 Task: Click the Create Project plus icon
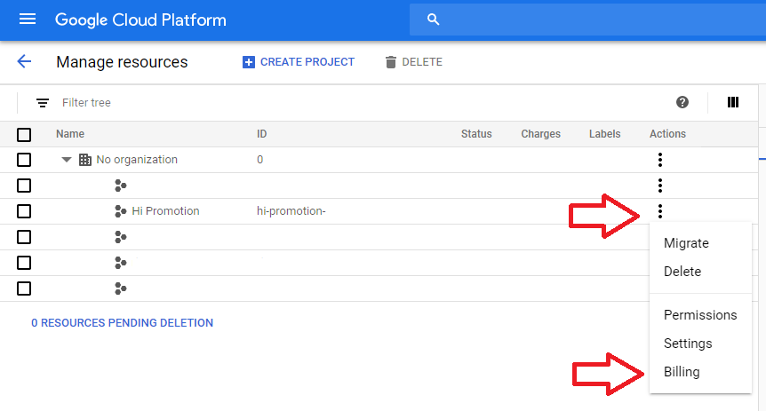[249, 62]
